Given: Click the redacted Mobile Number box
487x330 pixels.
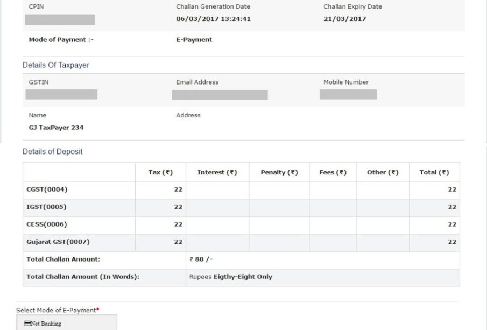Looking at the screenshot, I should [348, 94].
